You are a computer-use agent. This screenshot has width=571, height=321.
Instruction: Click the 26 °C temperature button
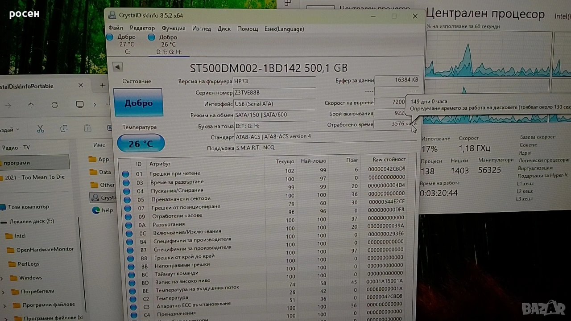[141, 144]
